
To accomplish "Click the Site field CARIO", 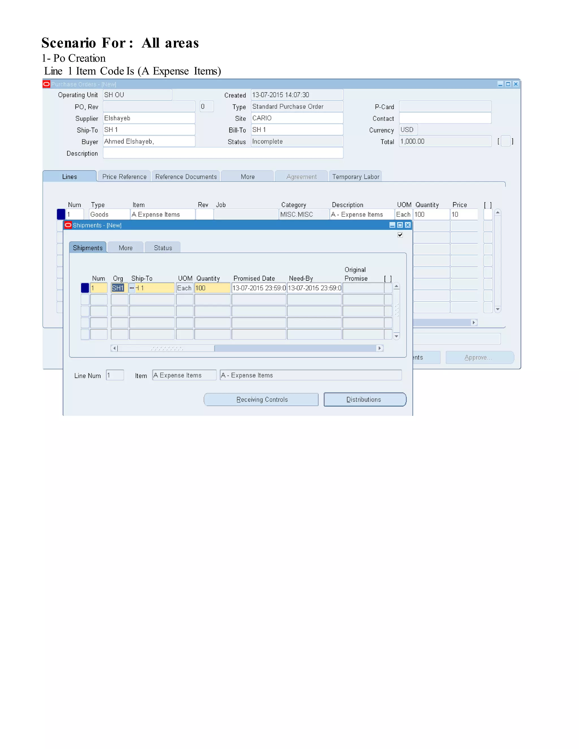I will pos(297,118).
